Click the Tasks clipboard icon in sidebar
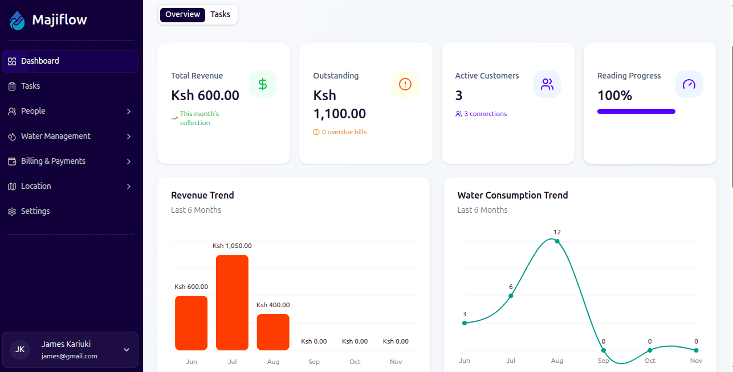The image size is (733, 372). click(11, 86)
